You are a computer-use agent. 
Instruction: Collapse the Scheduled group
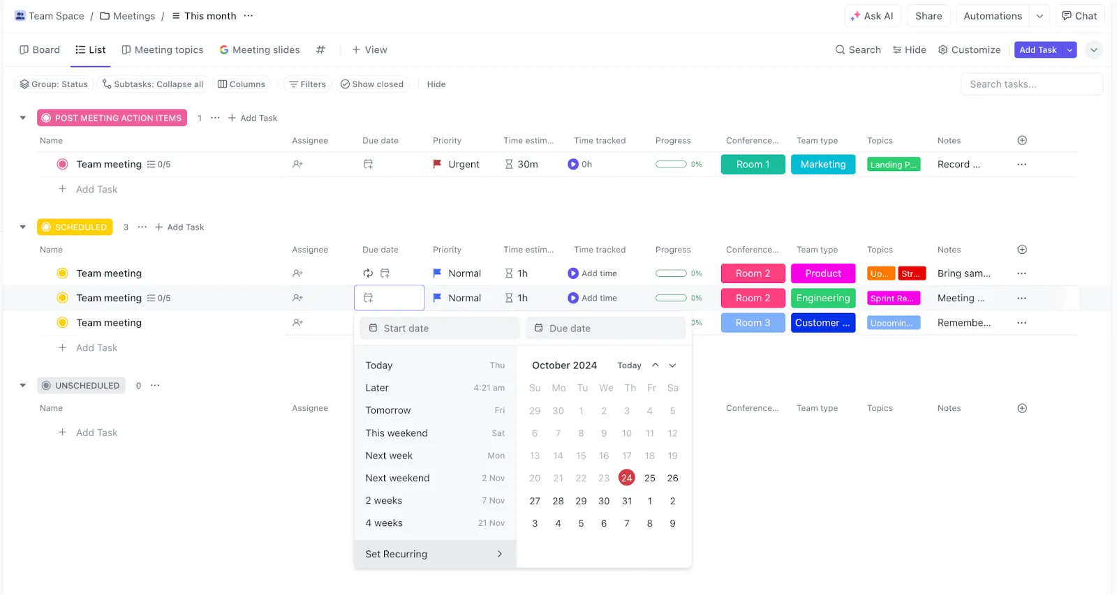pos(23,227)
